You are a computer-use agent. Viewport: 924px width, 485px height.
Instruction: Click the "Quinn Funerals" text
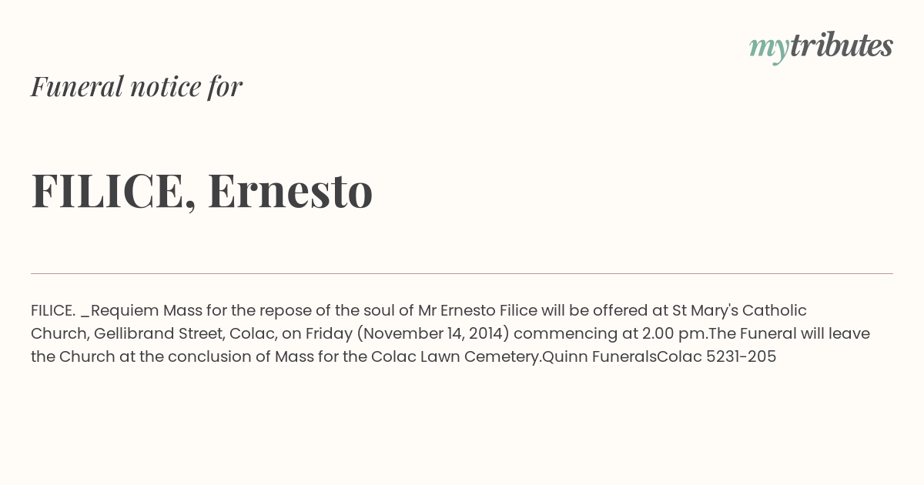click(599, 356)
